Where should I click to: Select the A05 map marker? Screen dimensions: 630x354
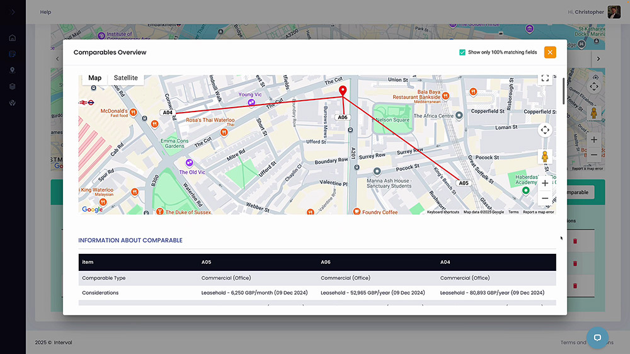464,183
